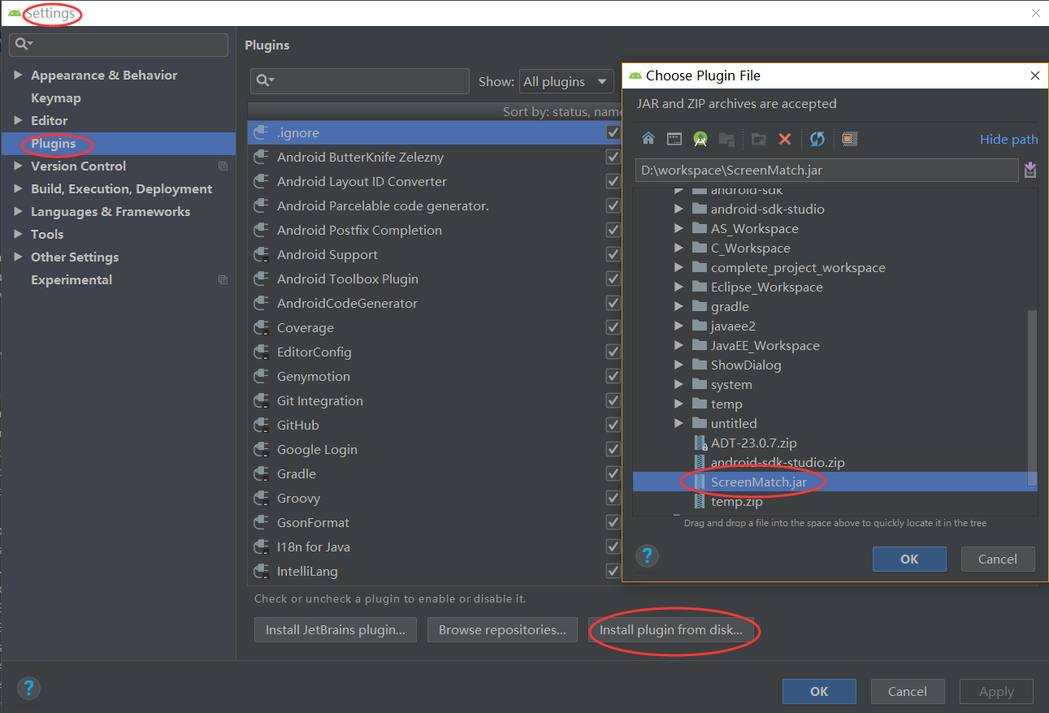
Task: Go to Home directory in file chooser
Action: point(648,139)
